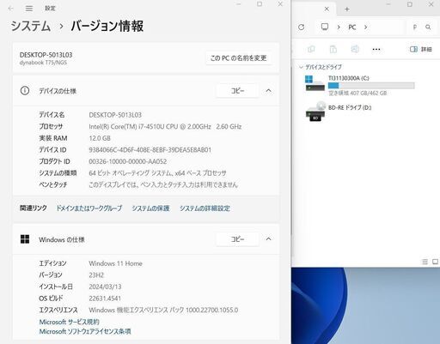Switch to details list view in status bar
The height and width of the screenshot is (344, 440).
click(x=425, y=262)
